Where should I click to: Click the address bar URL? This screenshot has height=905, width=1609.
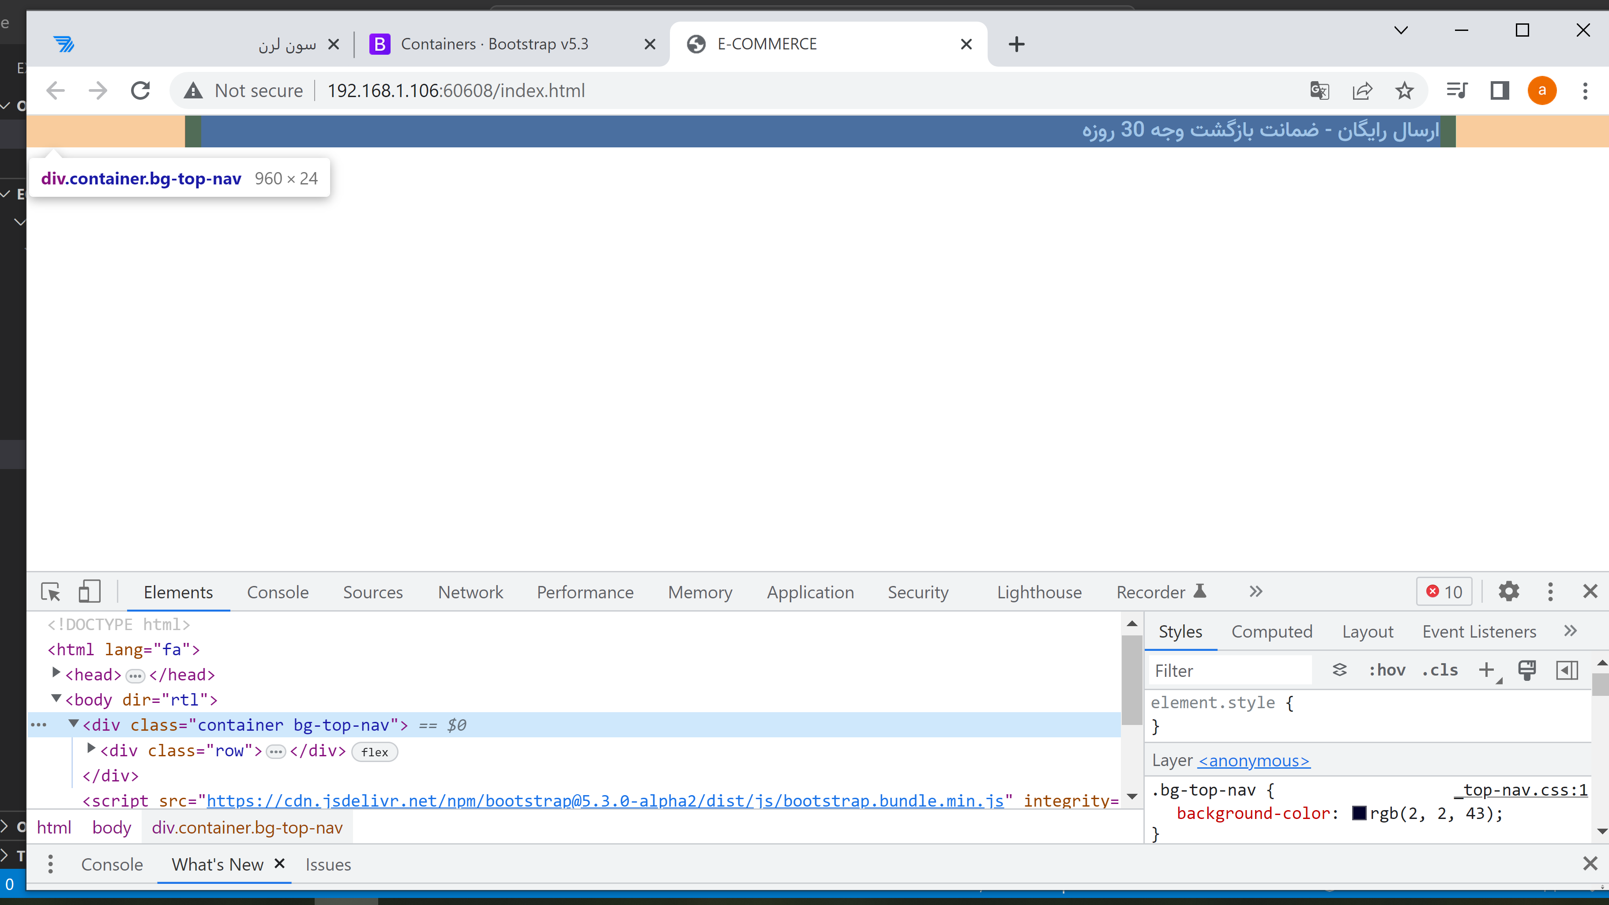[456, 90]
